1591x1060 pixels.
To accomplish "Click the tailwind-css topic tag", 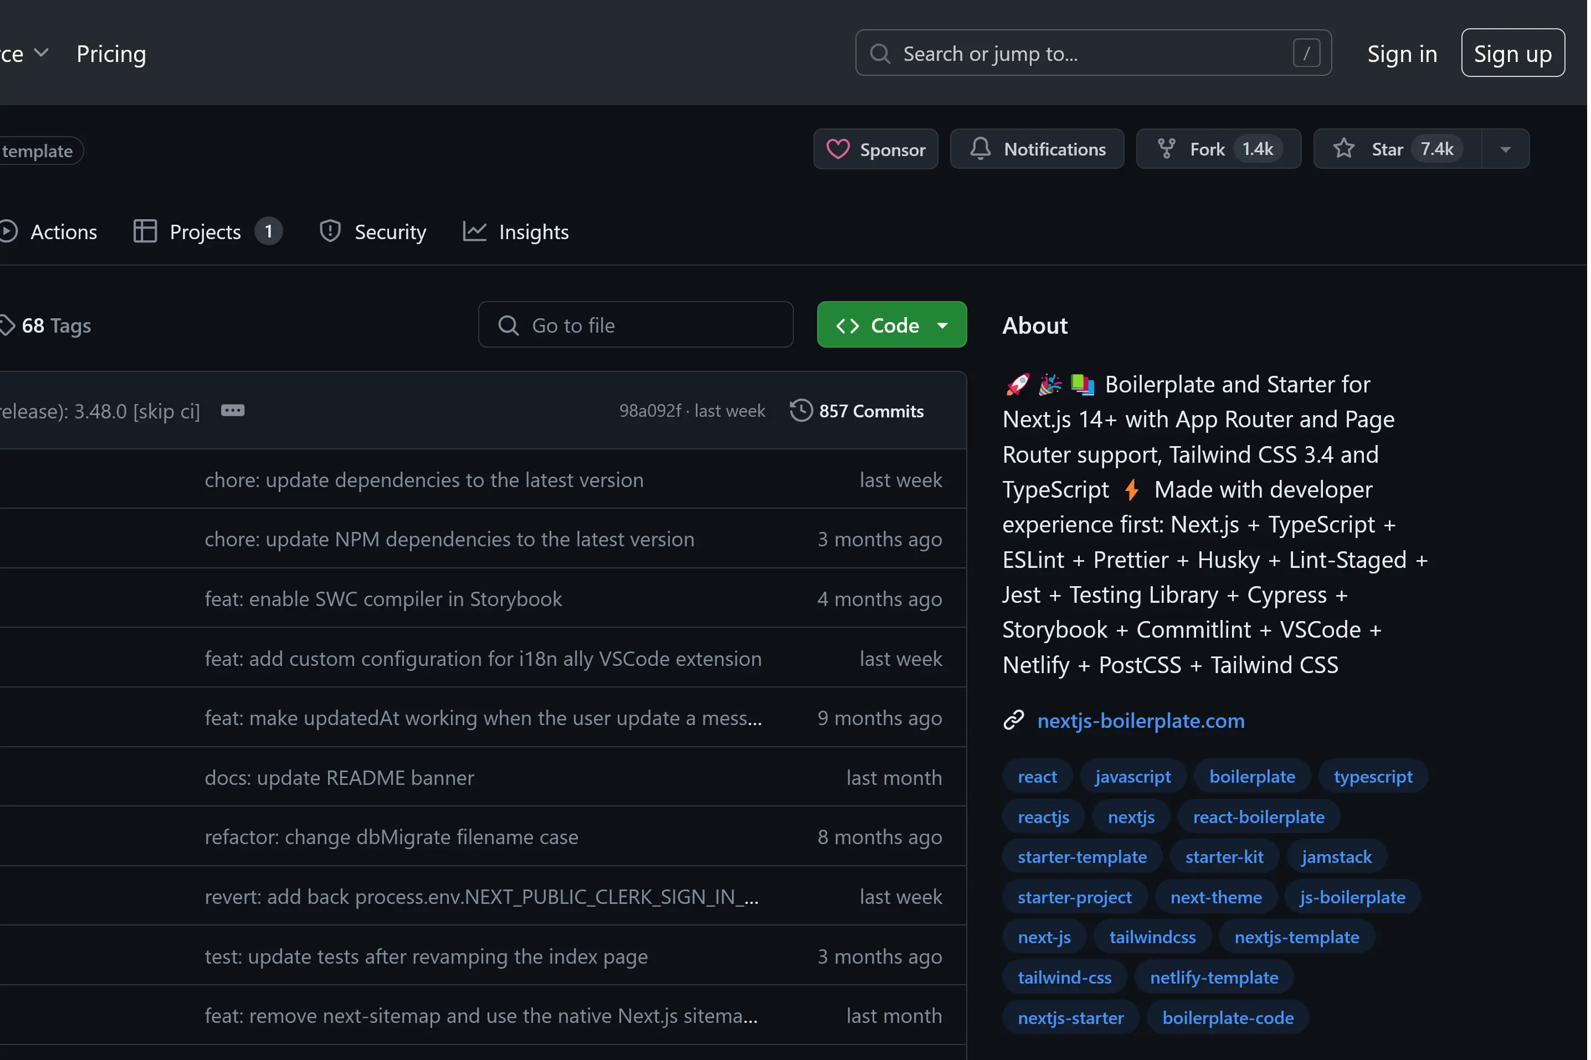I will tap(1064, 978).
